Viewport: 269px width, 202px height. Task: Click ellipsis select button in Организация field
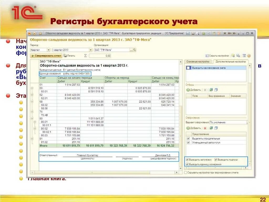pyautogui.click(x=131, y=50)
